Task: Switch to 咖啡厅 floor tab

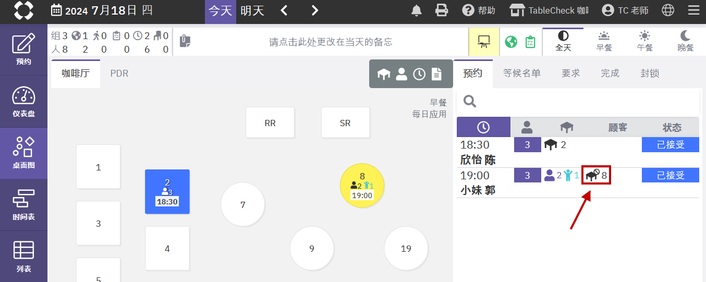Action: [x=76, y=73]
